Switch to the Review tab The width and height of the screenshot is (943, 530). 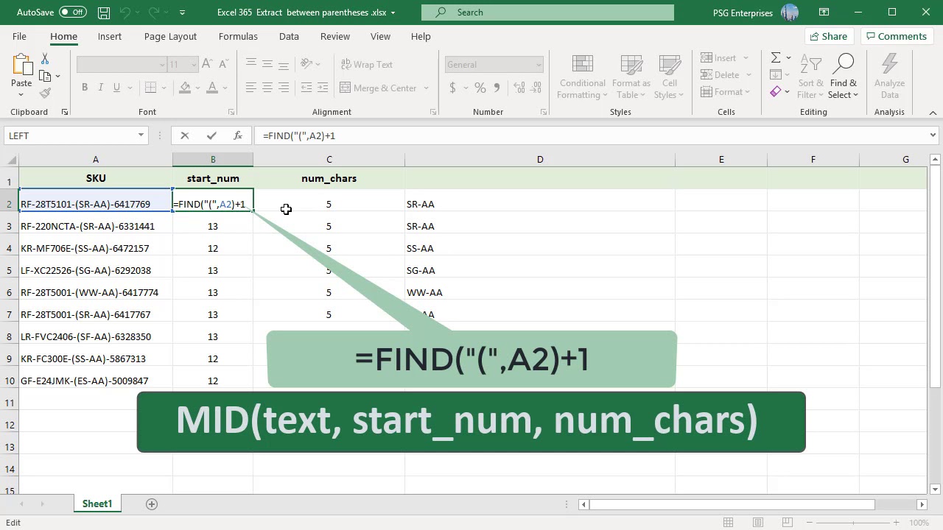point(335,36)
